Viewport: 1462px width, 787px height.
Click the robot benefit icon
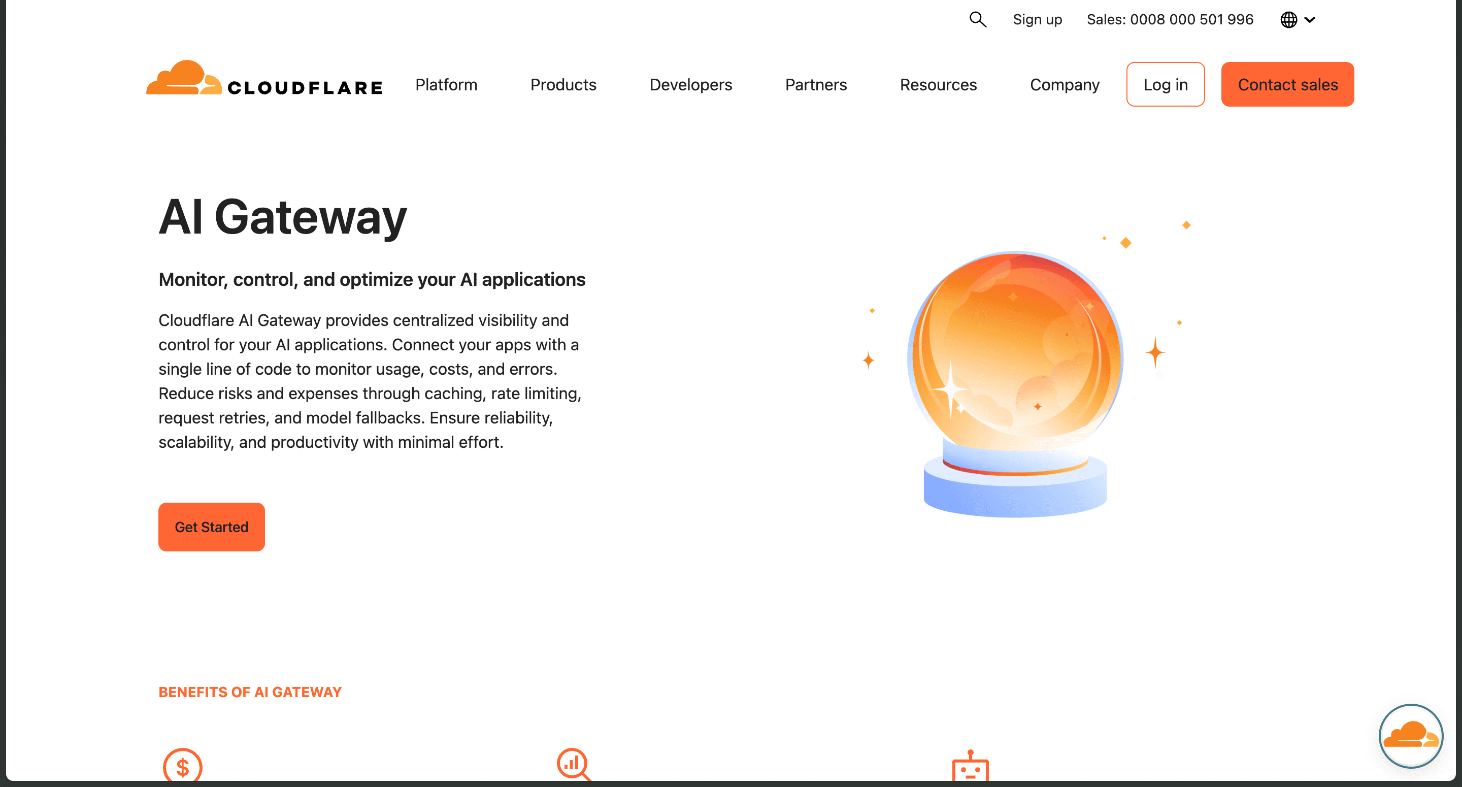[970, 768]
